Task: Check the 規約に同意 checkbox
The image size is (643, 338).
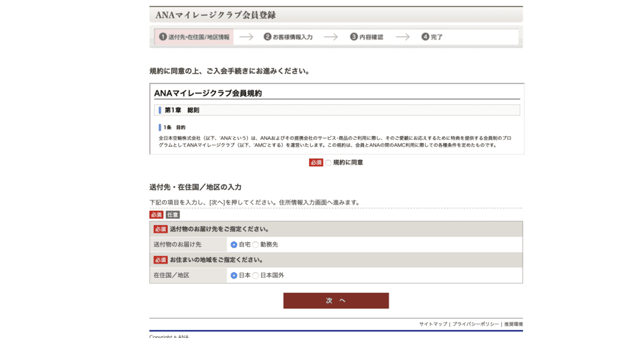Action: (328, 162)
